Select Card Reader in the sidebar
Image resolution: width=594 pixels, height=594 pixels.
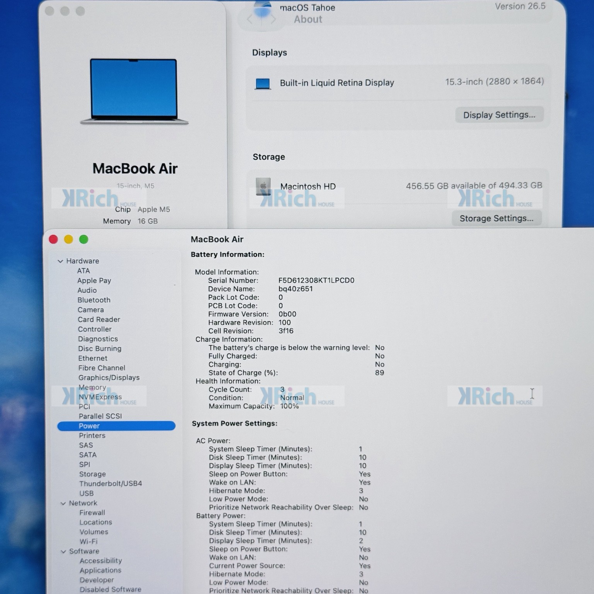point(99,319)
